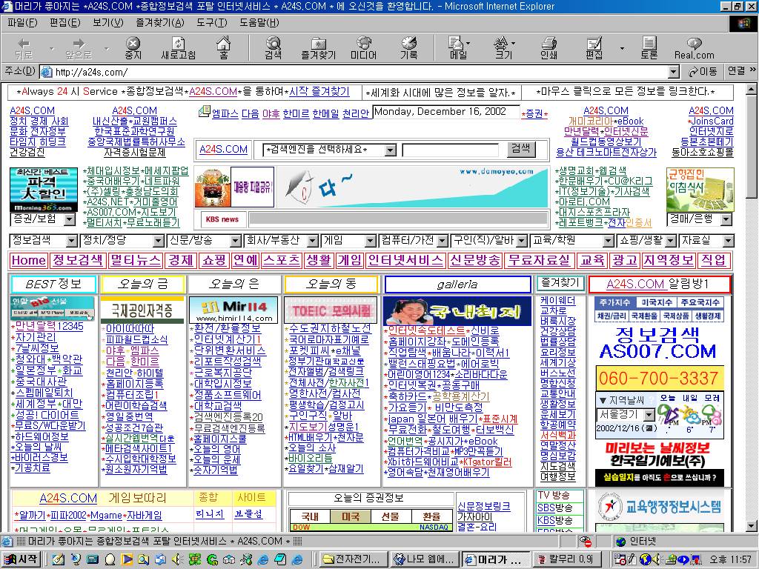Select the 멀티뉴스 navigation tab
Image resolution: width=759 pixels, height=569 pixels.
click(x=136, y=260)
